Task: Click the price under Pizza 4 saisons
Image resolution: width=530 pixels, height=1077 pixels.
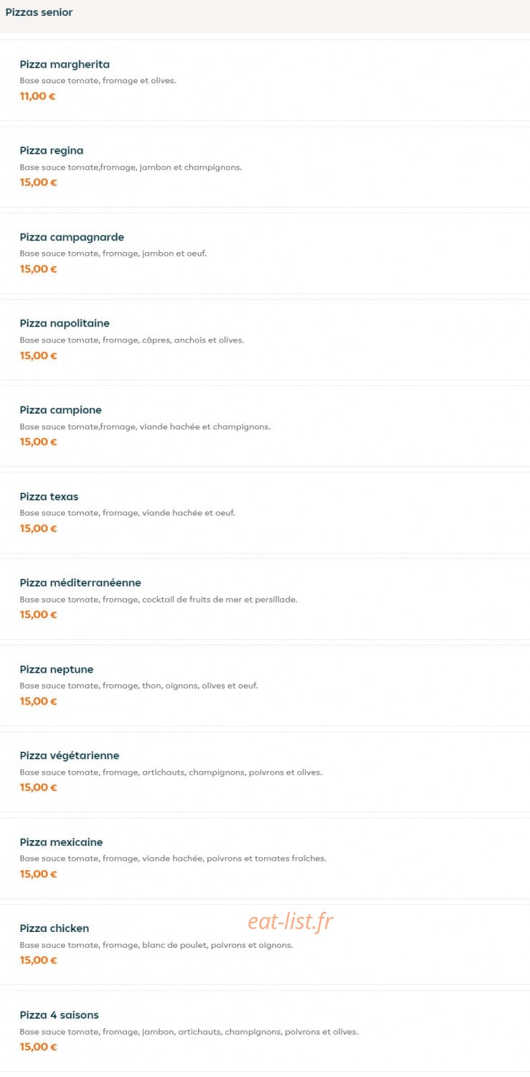Action: 38,1047
